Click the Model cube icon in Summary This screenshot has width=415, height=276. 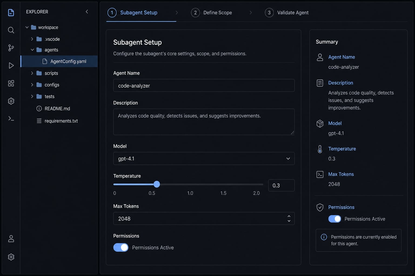pyautogui.click(x=320, y=123)
